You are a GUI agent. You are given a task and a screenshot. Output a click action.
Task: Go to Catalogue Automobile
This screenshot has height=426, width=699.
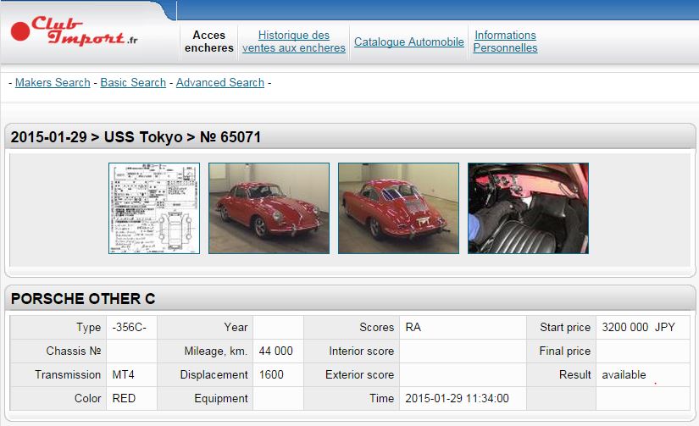click(x=409, y=41)
